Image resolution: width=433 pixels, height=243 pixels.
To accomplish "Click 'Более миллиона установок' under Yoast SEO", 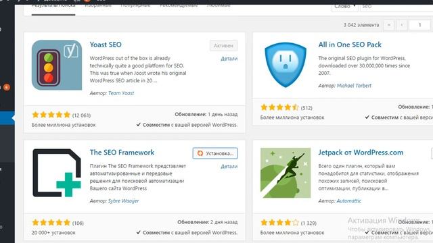I will [64, 125].
